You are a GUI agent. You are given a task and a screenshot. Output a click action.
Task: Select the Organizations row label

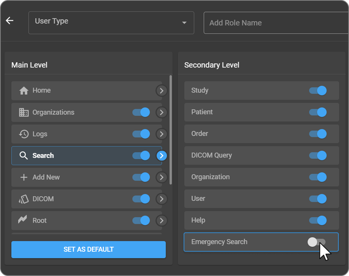pyautogui.click(x=53, y=112)
